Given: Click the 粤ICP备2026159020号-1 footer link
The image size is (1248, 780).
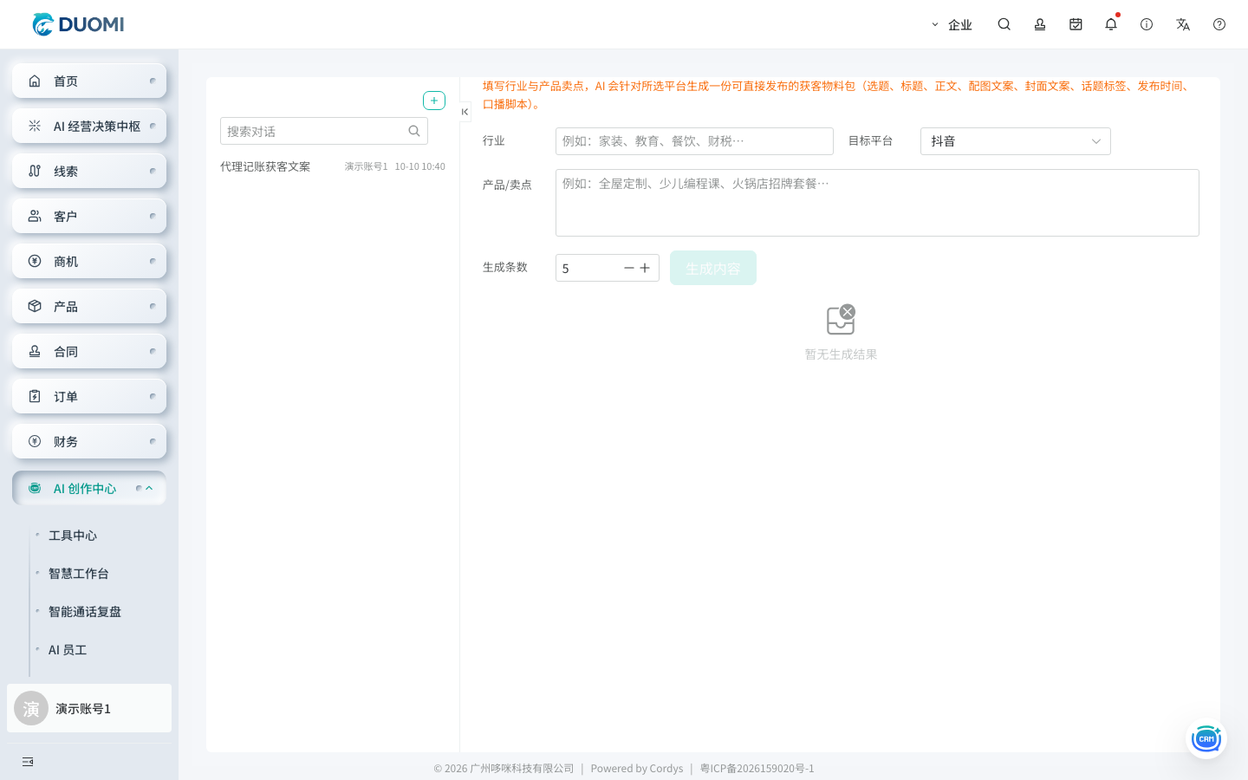Looking at the screenshot, I should 757,768.
